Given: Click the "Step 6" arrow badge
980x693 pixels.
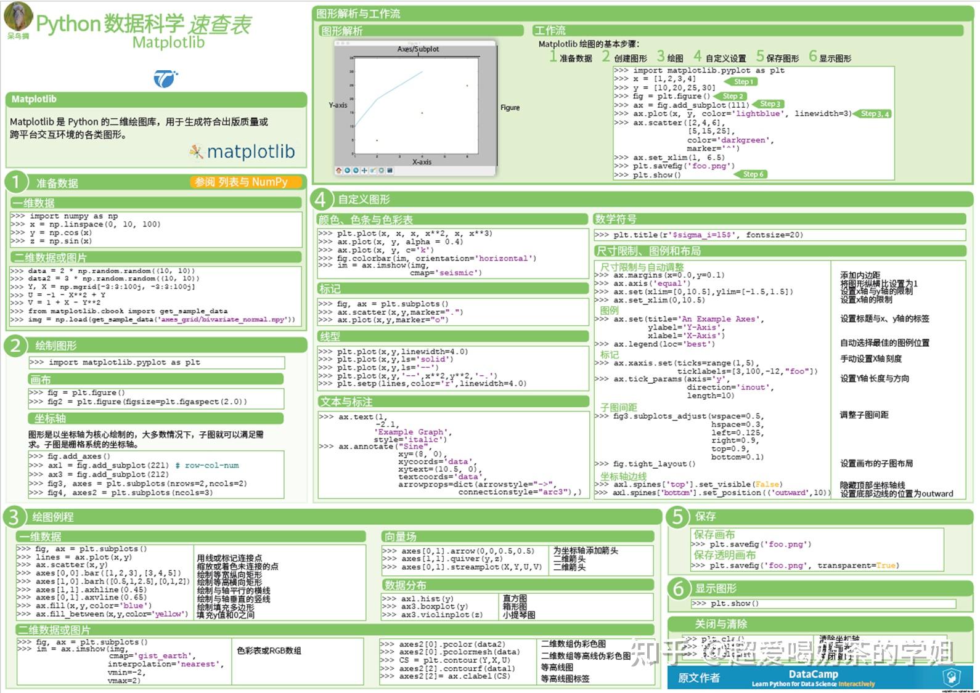Looking at the screenshot, I should (x=751, y=174).
